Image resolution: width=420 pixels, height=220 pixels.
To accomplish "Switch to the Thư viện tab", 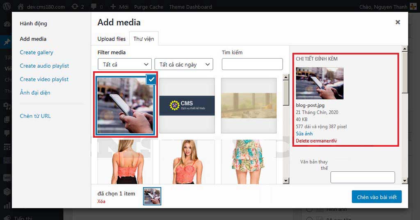I will coord(144,39).
